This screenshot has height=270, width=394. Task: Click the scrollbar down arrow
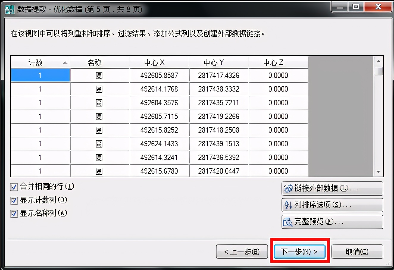coord(379,172)
